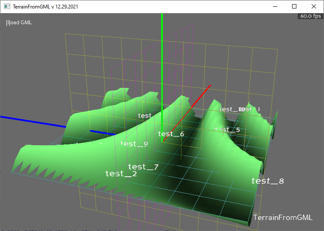
Task: Select the test_7 terrain label
Action: pos(143,167)
